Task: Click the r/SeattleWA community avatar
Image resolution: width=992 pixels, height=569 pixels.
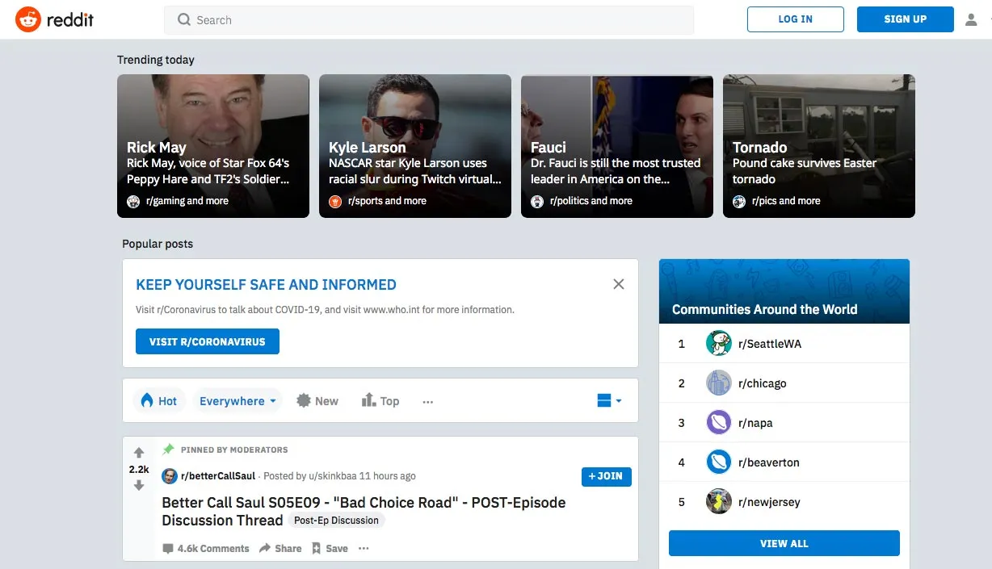Action: point(718,344)
